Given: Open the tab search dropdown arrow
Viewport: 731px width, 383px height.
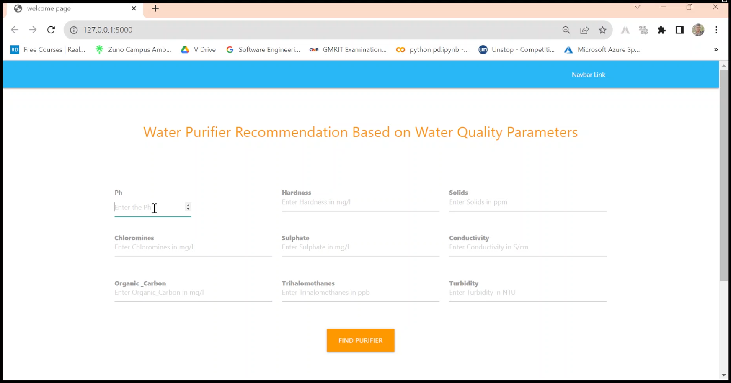Looking at the screenshot, I should pyautogui.click(x=637, y=7).
